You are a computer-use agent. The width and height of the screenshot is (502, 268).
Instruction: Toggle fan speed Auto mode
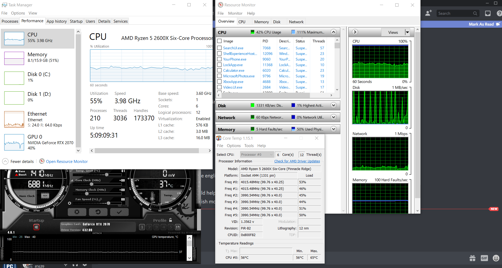124,205
